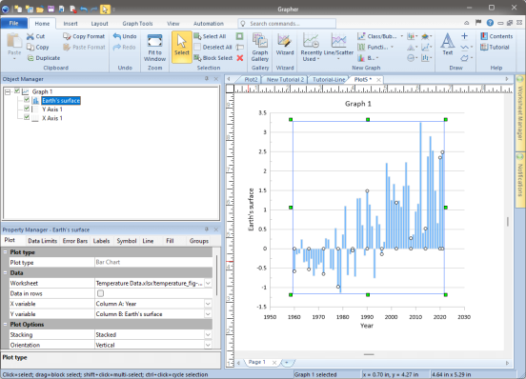Open the Y variable dropdown
This screenshot has height=379, width=526.
pos(208,314)
